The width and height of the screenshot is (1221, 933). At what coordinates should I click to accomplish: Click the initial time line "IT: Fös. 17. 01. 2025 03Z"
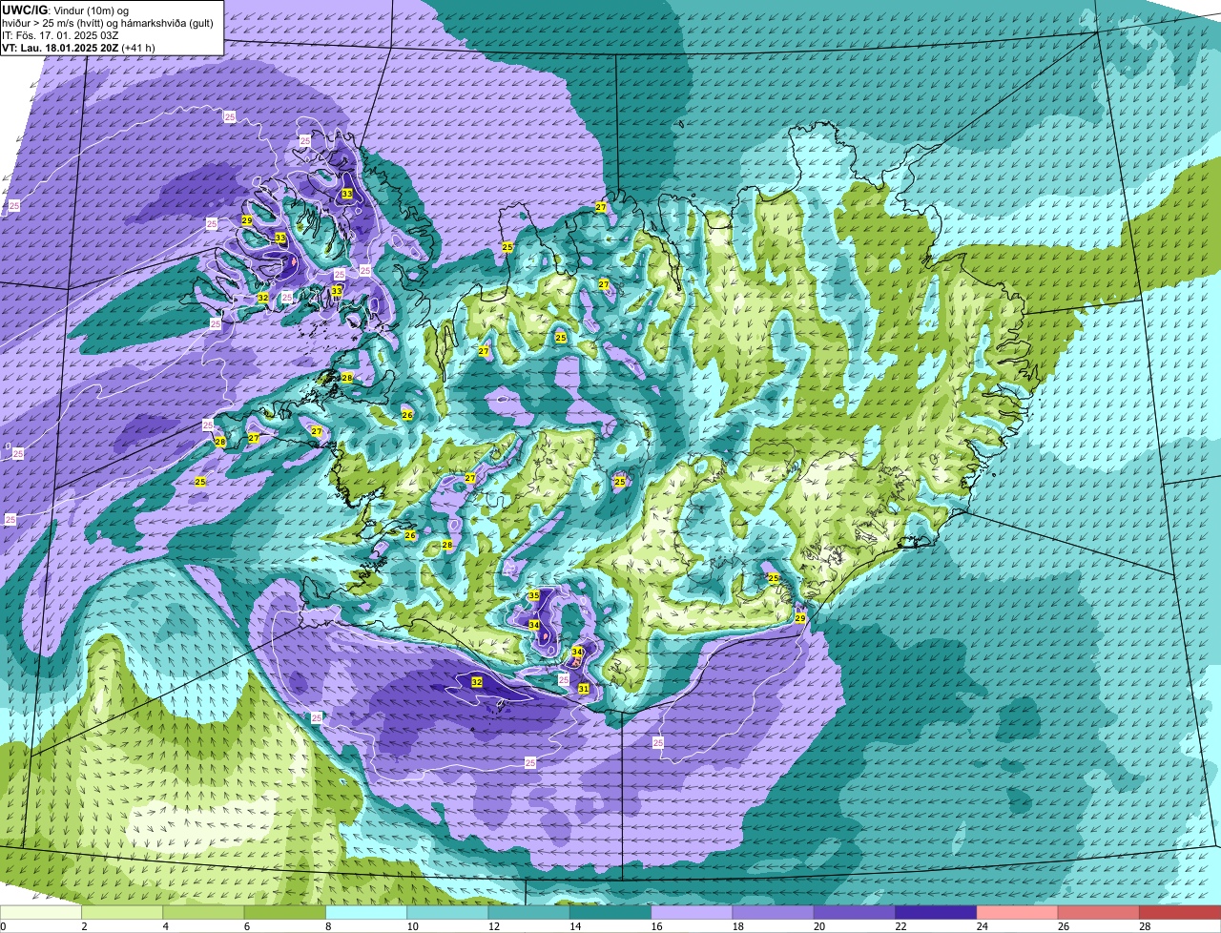click(60, 34)
